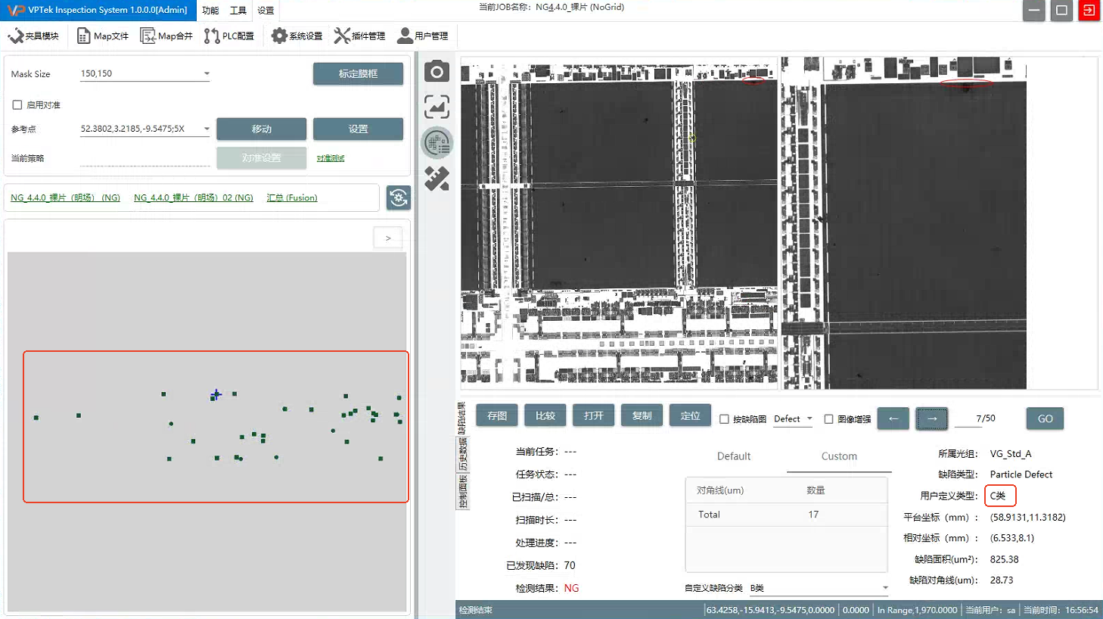
Task: Click the 检测结束 status bar text
Action: pos(476,610)
